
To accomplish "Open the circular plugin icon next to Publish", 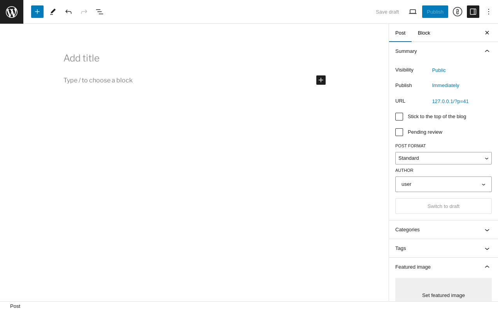I will 458,12.
